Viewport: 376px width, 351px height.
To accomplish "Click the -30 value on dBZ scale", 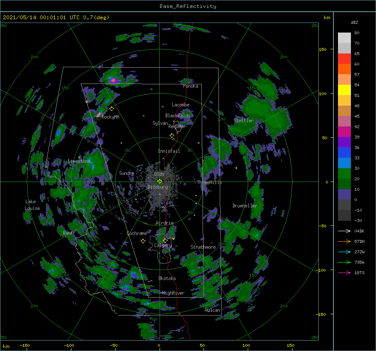I will (x=358, y=220).
